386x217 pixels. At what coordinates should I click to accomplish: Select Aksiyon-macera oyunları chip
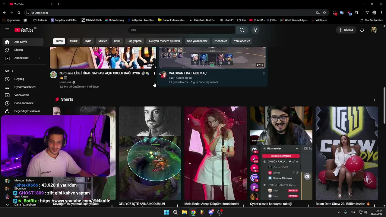point(164,41)
